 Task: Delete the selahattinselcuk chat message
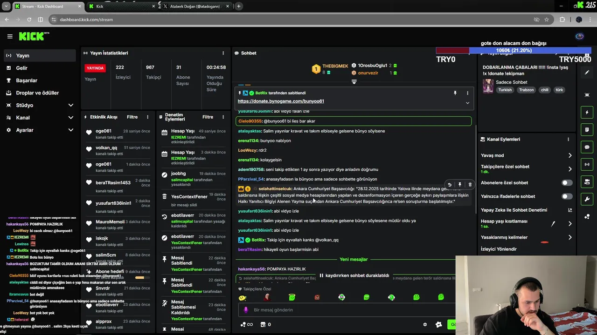tap(470, 185)
